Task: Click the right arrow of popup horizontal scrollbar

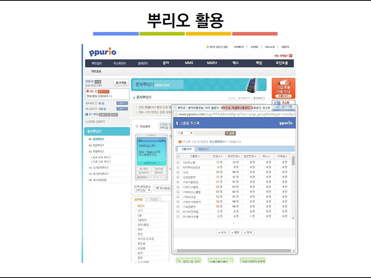Action: click(x=294, y=251)
